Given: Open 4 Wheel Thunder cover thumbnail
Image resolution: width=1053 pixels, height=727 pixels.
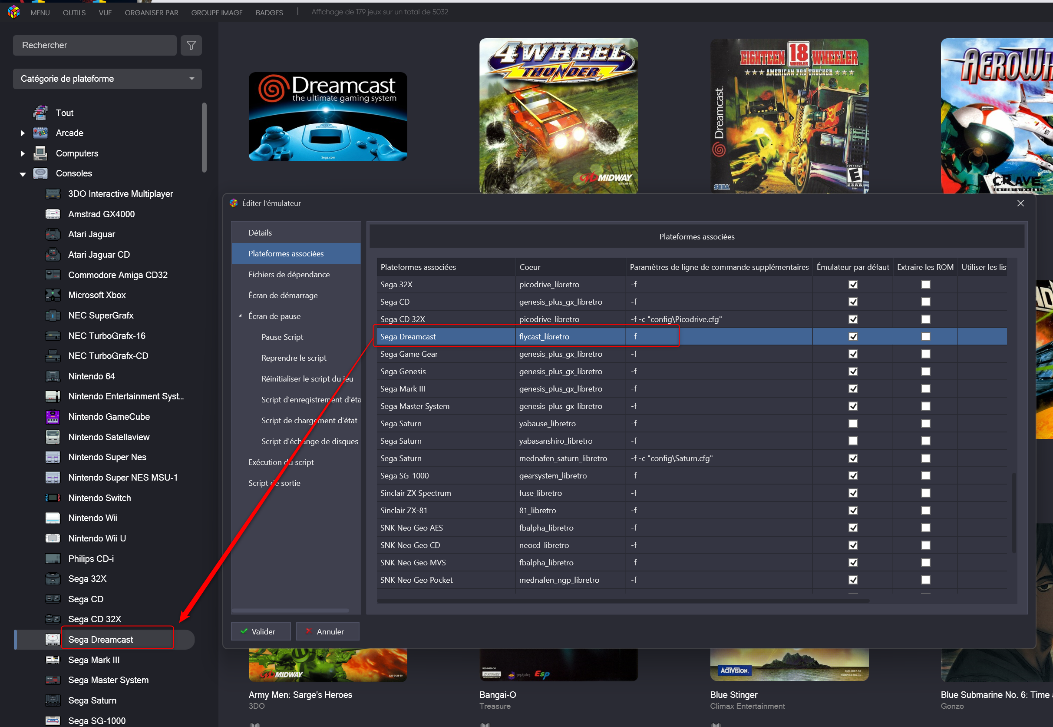Looking at the screenshot, I should coord(558,116).
